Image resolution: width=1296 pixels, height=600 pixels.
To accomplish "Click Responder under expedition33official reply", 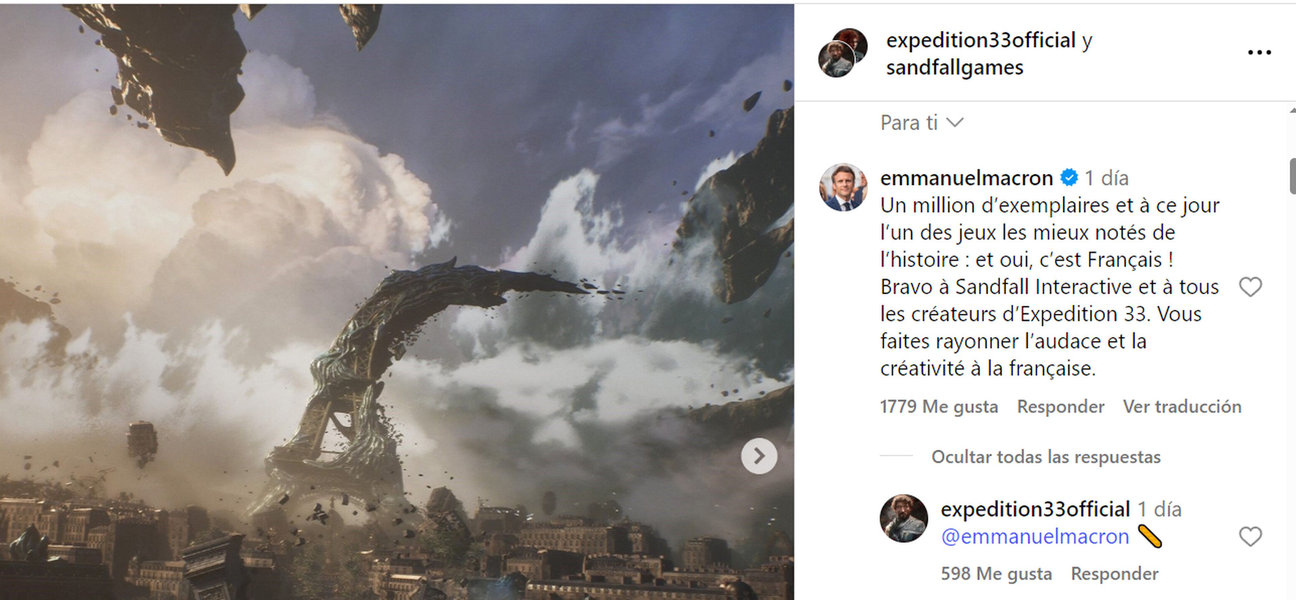I will (x=1114, y=574).
